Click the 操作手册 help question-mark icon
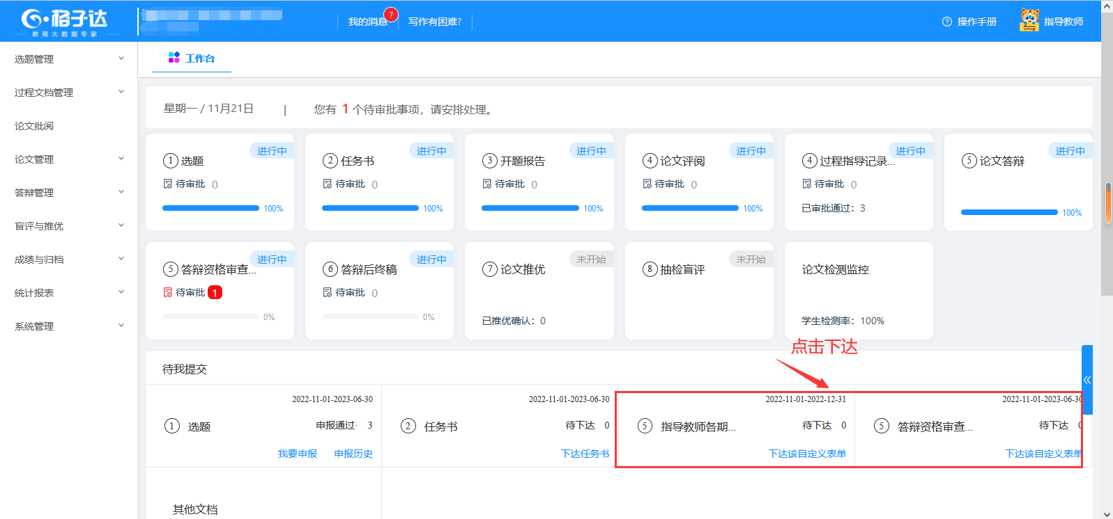This screenshot has height=519, width=1113. click(x=946, y=22)
